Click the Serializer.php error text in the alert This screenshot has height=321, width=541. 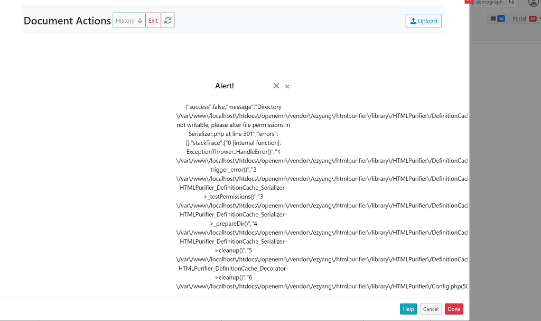tap(211, 134)
